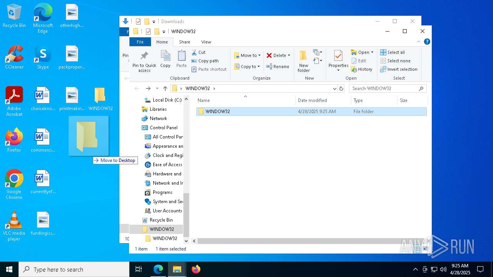Select Clock and Region tree item
Viewport: 493px width, 277px height.
click(x=164, y=155)
